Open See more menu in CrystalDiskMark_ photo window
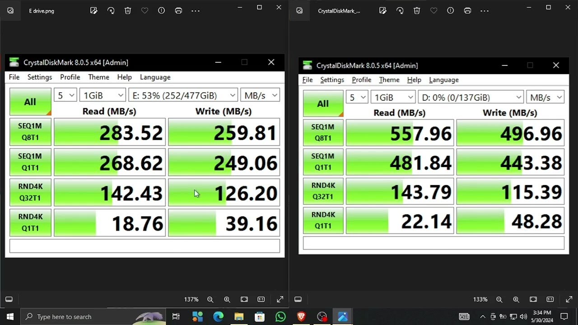The height and width of the screenshot is (325, 578). tap(485, 11)
